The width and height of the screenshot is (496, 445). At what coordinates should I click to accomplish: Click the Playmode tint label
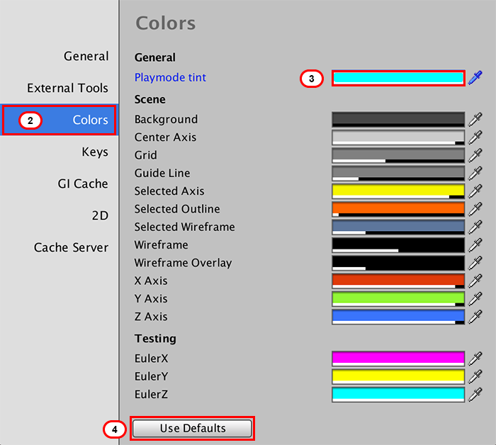[x=170, y=78]
